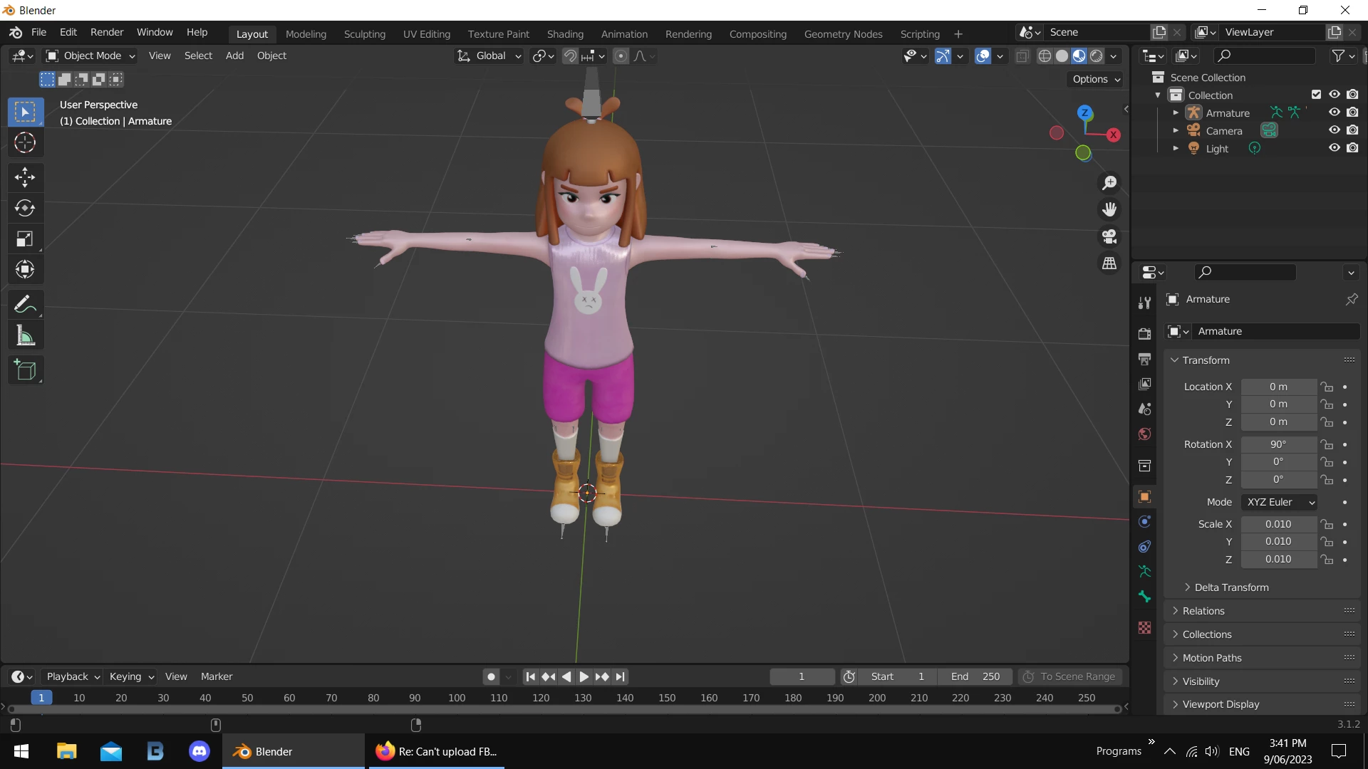
Task: Disable Light render camera toggle
Action: 1352,148
